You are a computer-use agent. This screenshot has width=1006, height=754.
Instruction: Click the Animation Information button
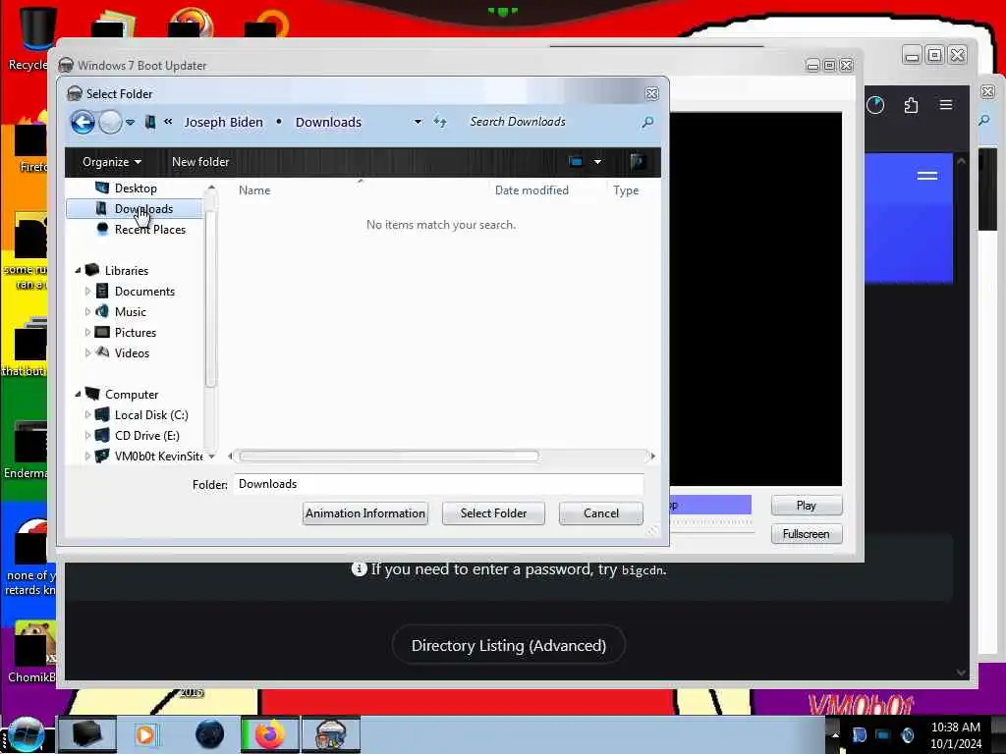click(x=365, y=512)
